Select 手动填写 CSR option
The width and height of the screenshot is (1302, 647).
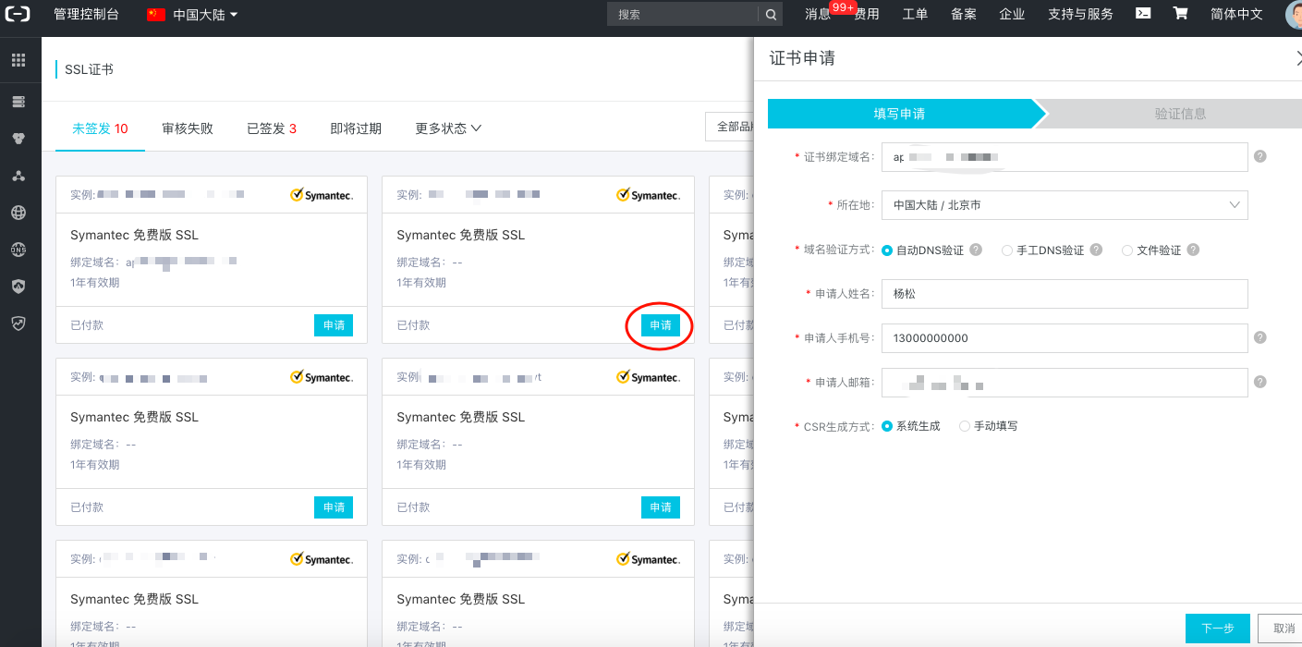click(x=965, y=426)
